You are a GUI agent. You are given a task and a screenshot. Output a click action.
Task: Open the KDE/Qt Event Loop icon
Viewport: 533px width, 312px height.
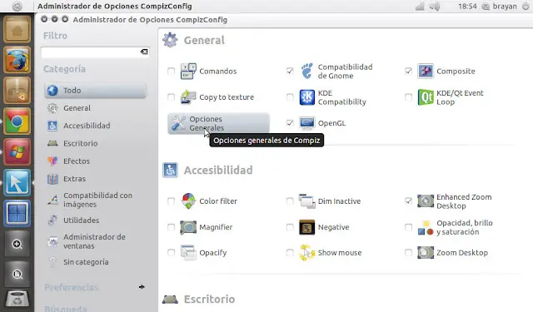[x=426, y=97]
